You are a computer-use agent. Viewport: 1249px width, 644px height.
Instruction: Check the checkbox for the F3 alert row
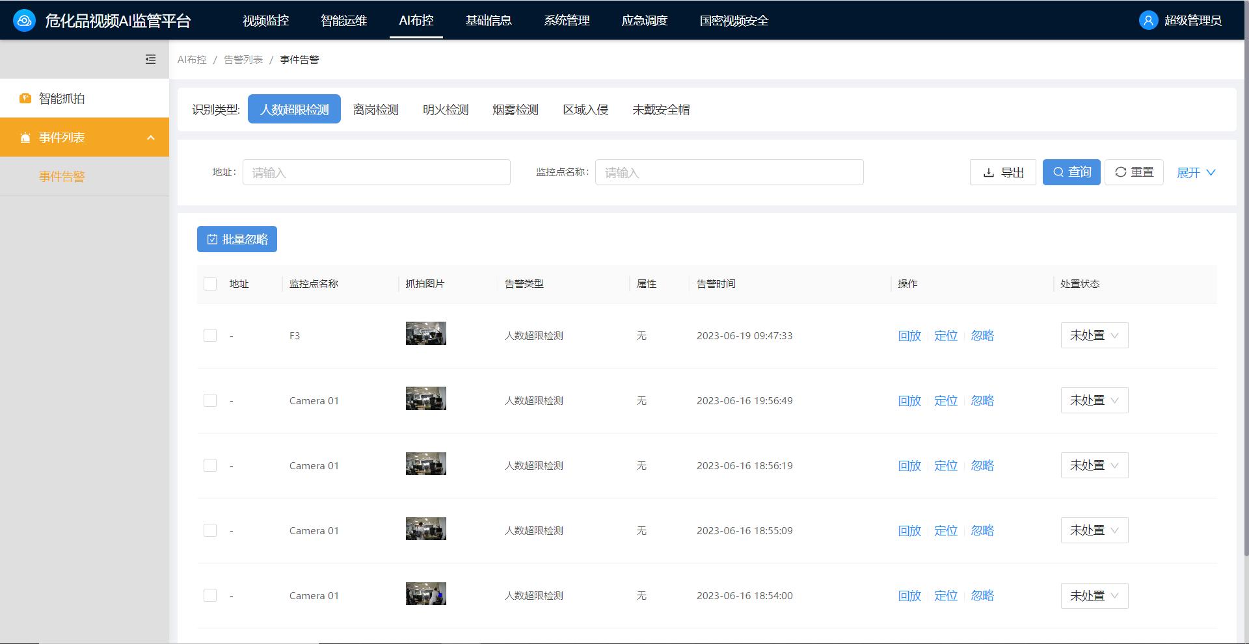(x=209, y=335)
